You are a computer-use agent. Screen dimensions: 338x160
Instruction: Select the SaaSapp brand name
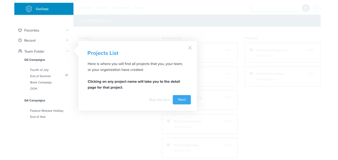click(42, 9)
